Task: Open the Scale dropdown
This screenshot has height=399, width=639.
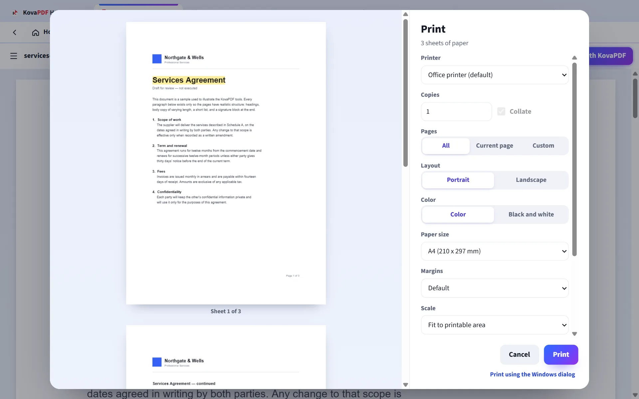Action: coord(495,325)
